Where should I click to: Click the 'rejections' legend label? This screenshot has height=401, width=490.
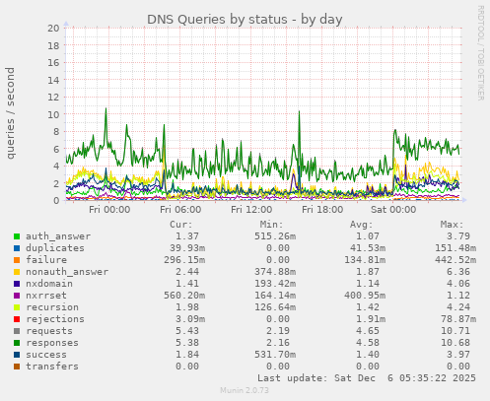click(55, 319)
